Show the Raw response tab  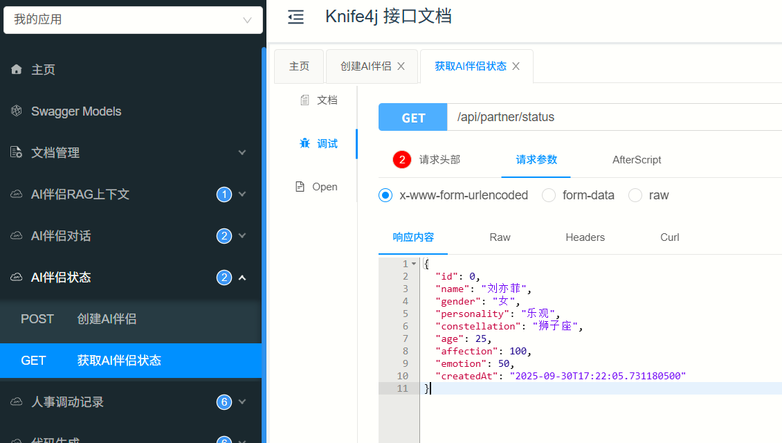(500, 237)
